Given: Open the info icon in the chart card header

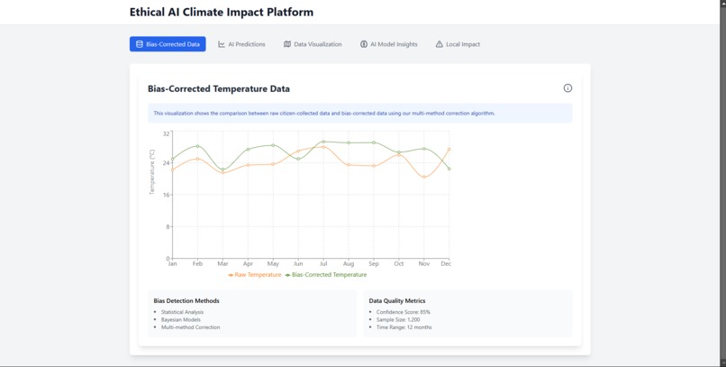Looking at the screenshot, I should (x=567, y=88).
